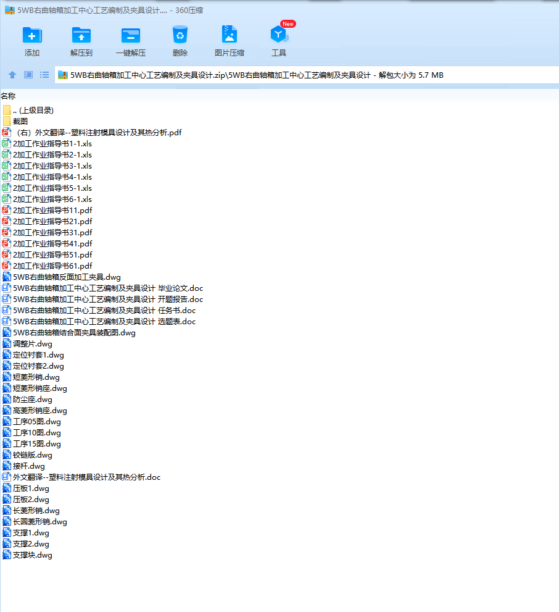
Task: Select 2加工作业指导书1-1.xls
Action: coord(47,144)
